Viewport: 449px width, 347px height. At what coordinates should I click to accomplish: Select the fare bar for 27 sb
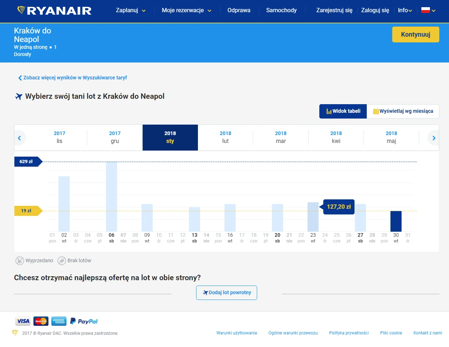360,218
